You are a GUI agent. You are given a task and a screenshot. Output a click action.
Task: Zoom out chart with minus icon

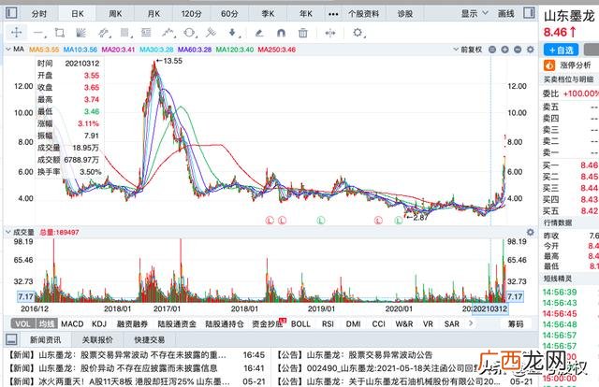pos(518,50)
